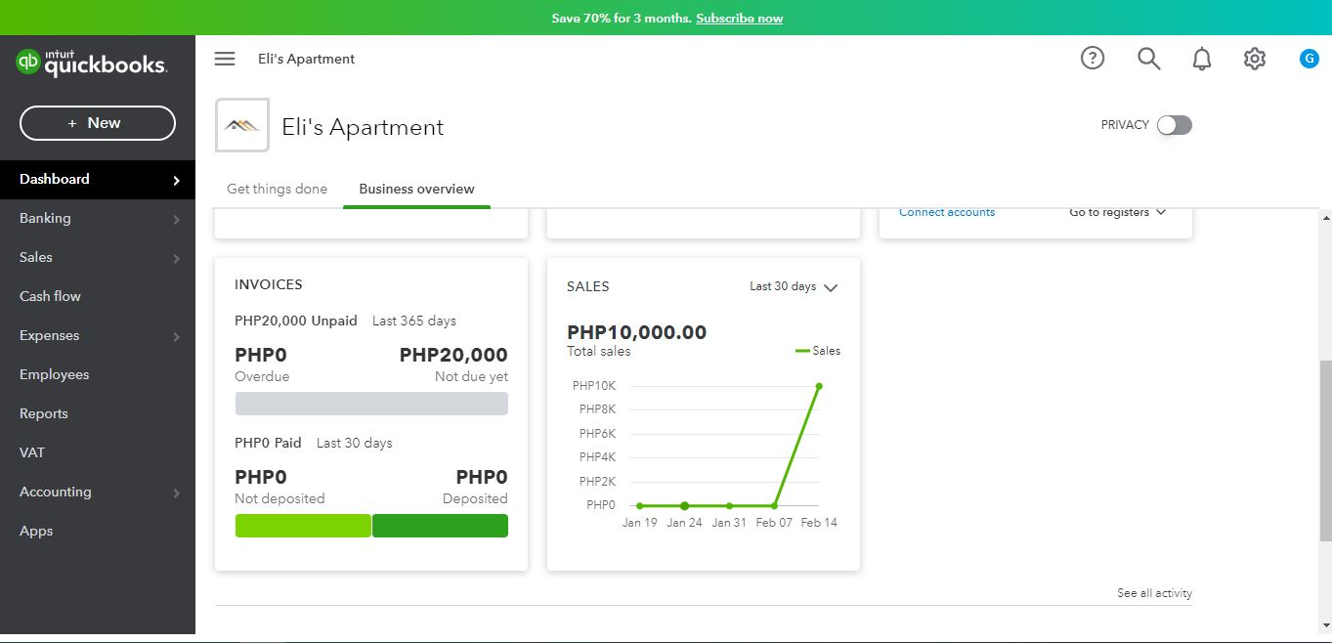Click the Intuit QuickBooks logo
The height and width of the screenshot is (643, 1332).
tap(92, 63)
